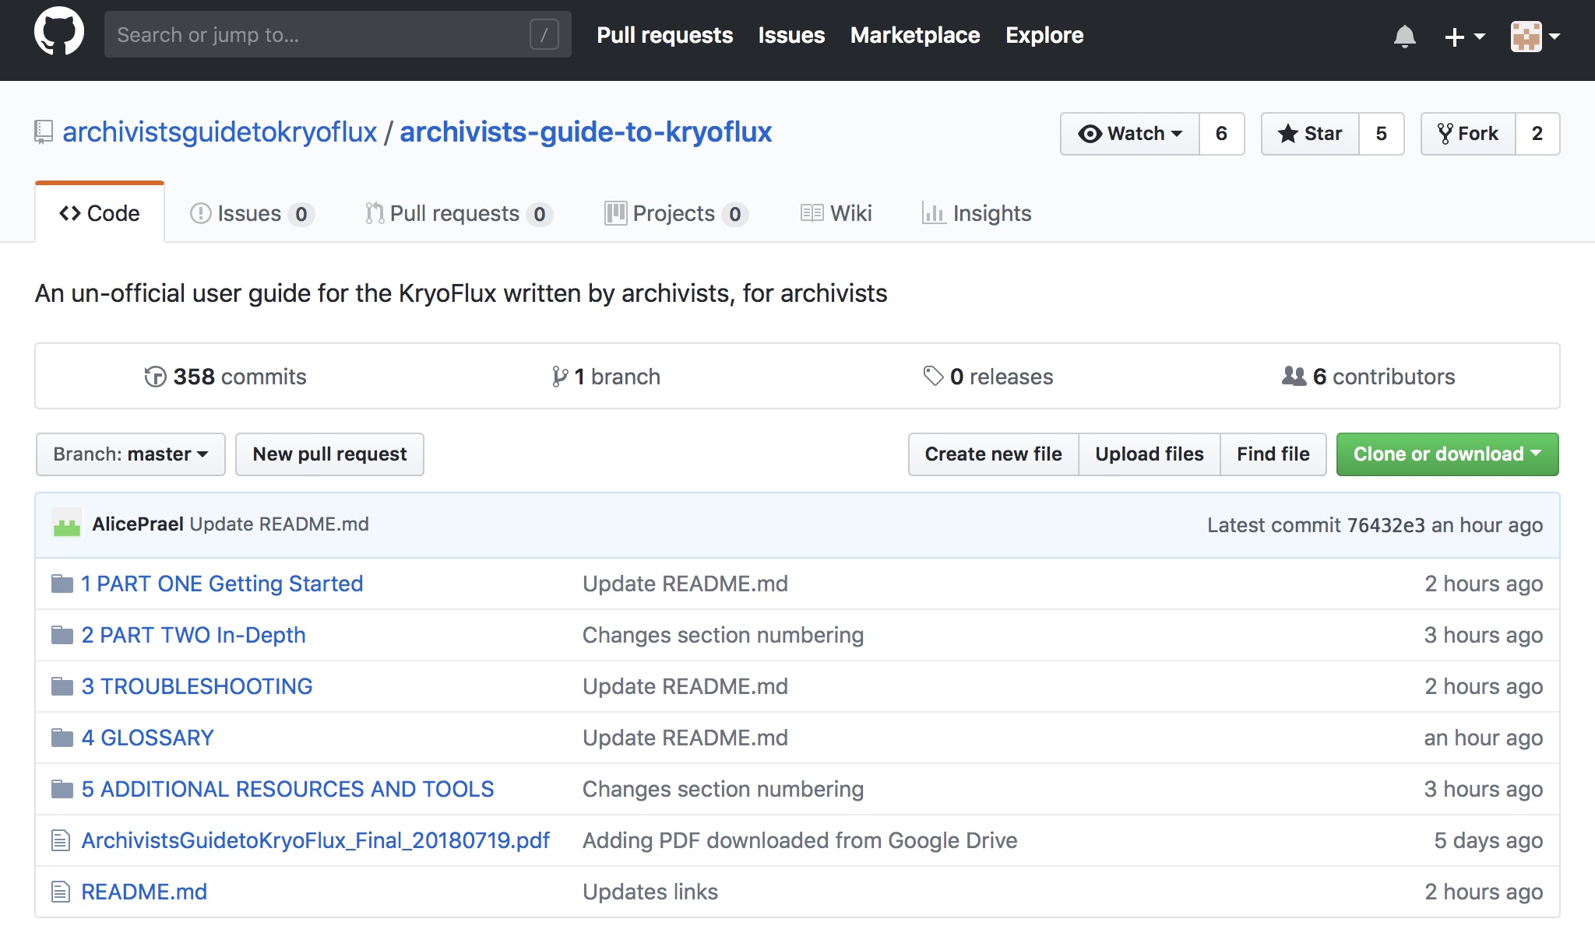
Task: Switch to the Insights tab
Action: click(x=977, y=213)
